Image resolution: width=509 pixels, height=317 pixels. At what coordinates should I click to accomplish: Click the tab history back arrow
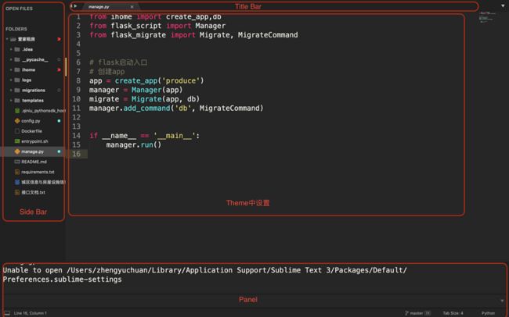pos(71,6)
